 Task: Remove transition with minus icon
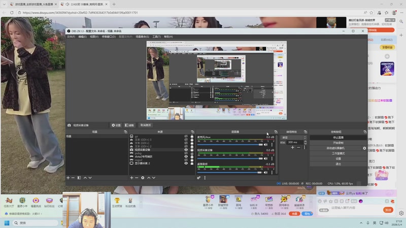coord(298,147)
